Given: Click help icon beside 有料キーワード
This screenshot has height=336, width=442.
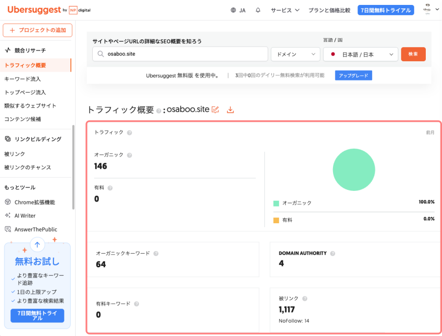Looking at the screenshot, I should (x=137, y=304).
